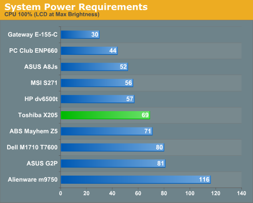Select the PC Club ENP660 label
Screen dimensions: 253x203
pyautogui.click(x=33, y=51)
